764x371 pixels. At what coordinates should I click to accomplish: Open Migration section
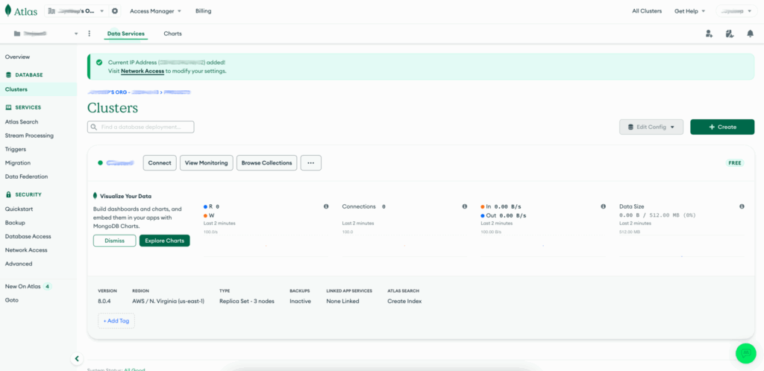pos(18,163)
